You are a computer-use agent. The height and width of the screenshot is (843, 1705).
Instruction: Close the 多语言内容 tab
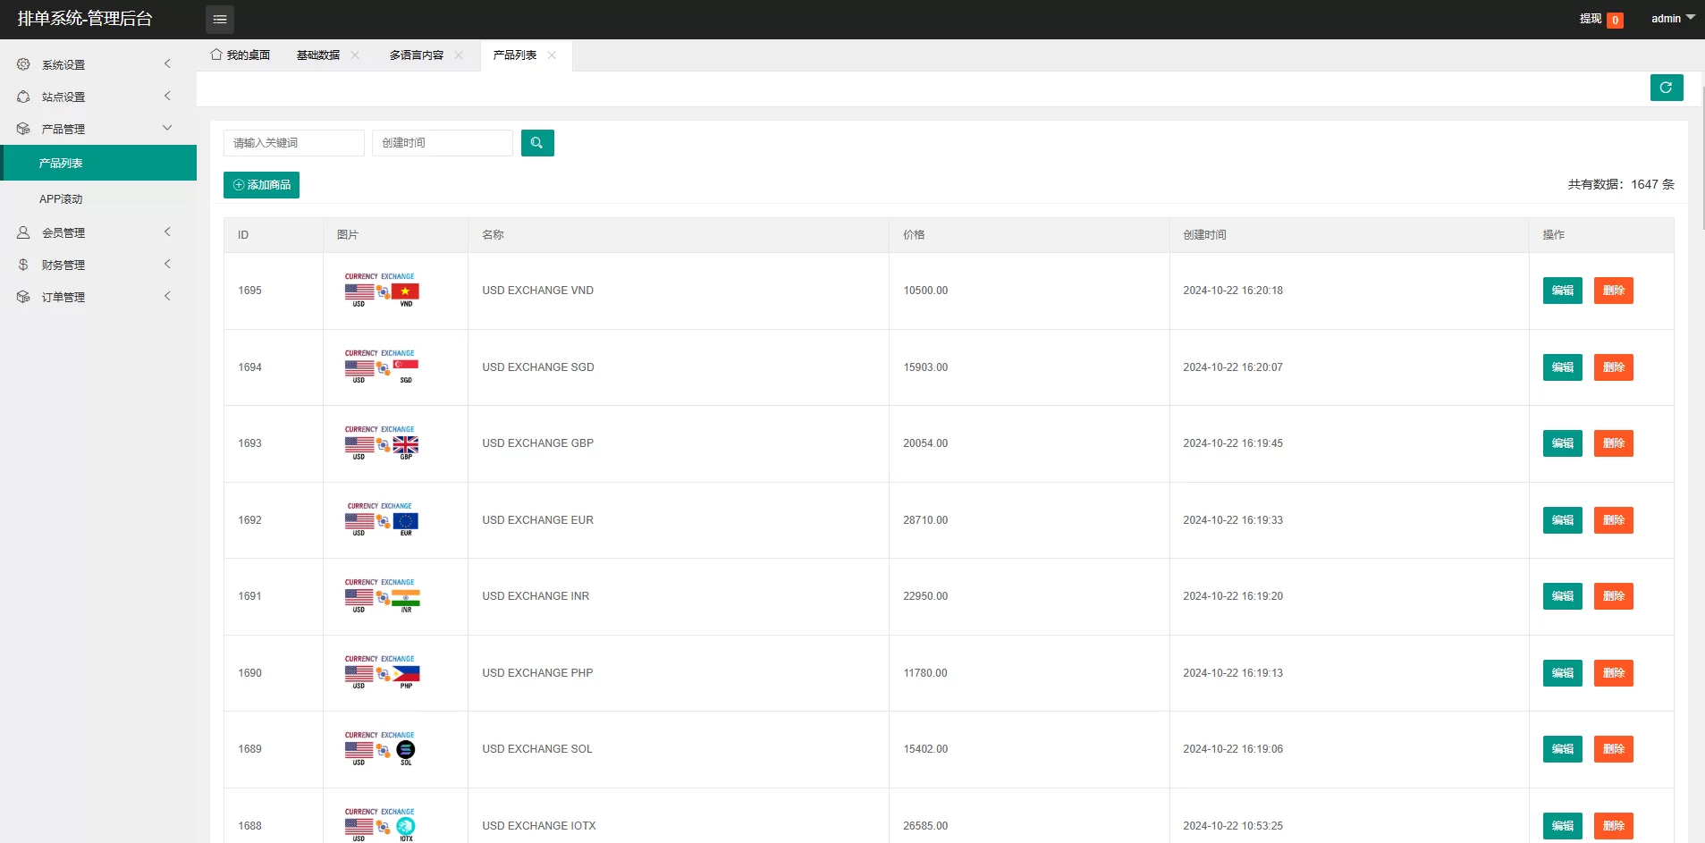click(x=459, y=55)
